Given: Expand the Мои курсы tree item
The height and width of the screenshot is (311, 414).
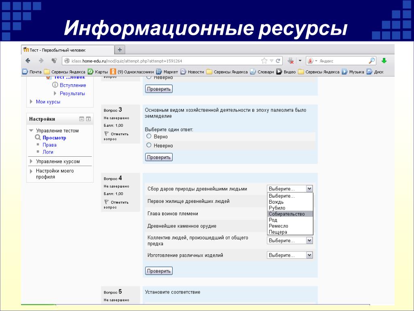Looking at the screenshot, I should click(x=31, y=102).
